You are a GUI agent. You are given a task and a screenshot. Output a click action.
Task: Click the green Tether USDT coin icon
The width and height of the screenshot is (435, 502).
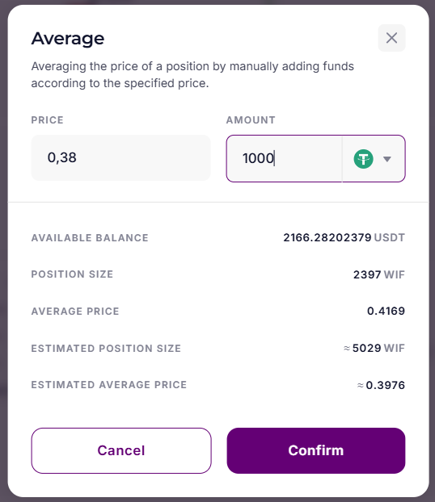click(364, 159)
